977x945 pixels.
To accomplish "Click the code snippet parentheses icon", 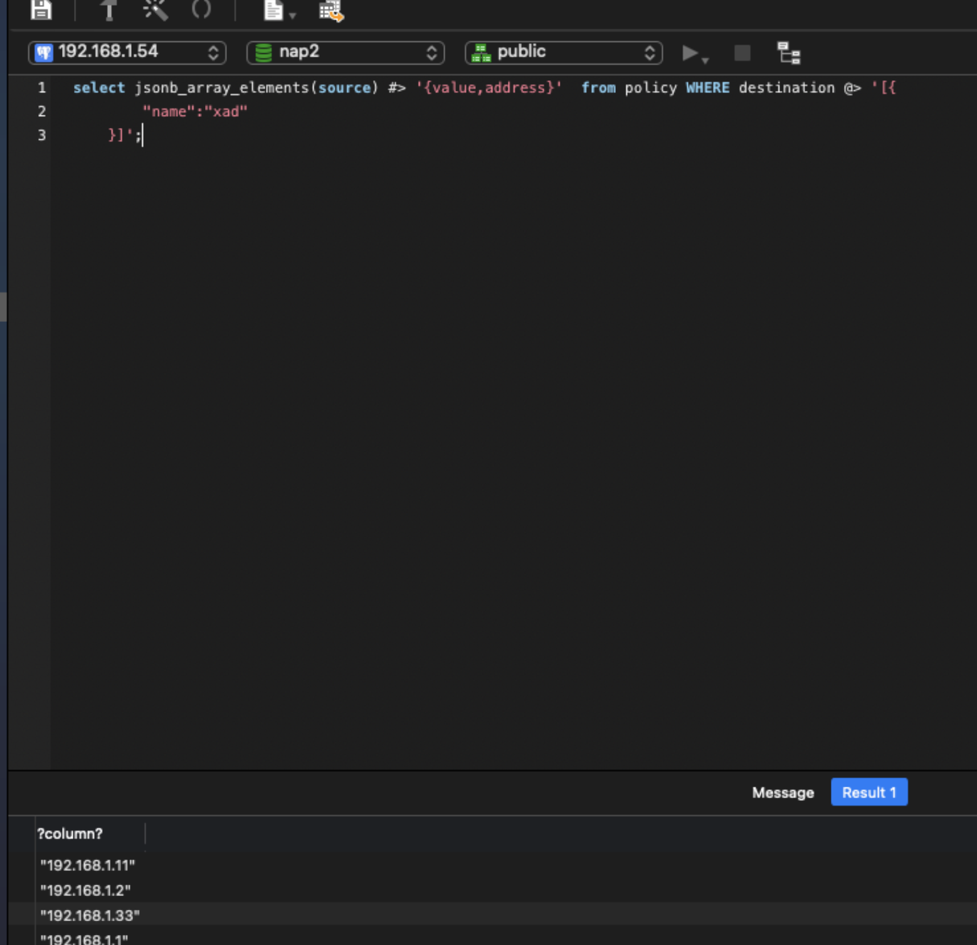I will tap(201, 9).
